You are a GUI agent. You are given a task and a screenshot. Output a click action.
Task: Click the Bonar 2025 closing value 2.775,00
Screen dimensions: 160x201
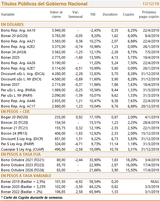click(x=59, y=57)
